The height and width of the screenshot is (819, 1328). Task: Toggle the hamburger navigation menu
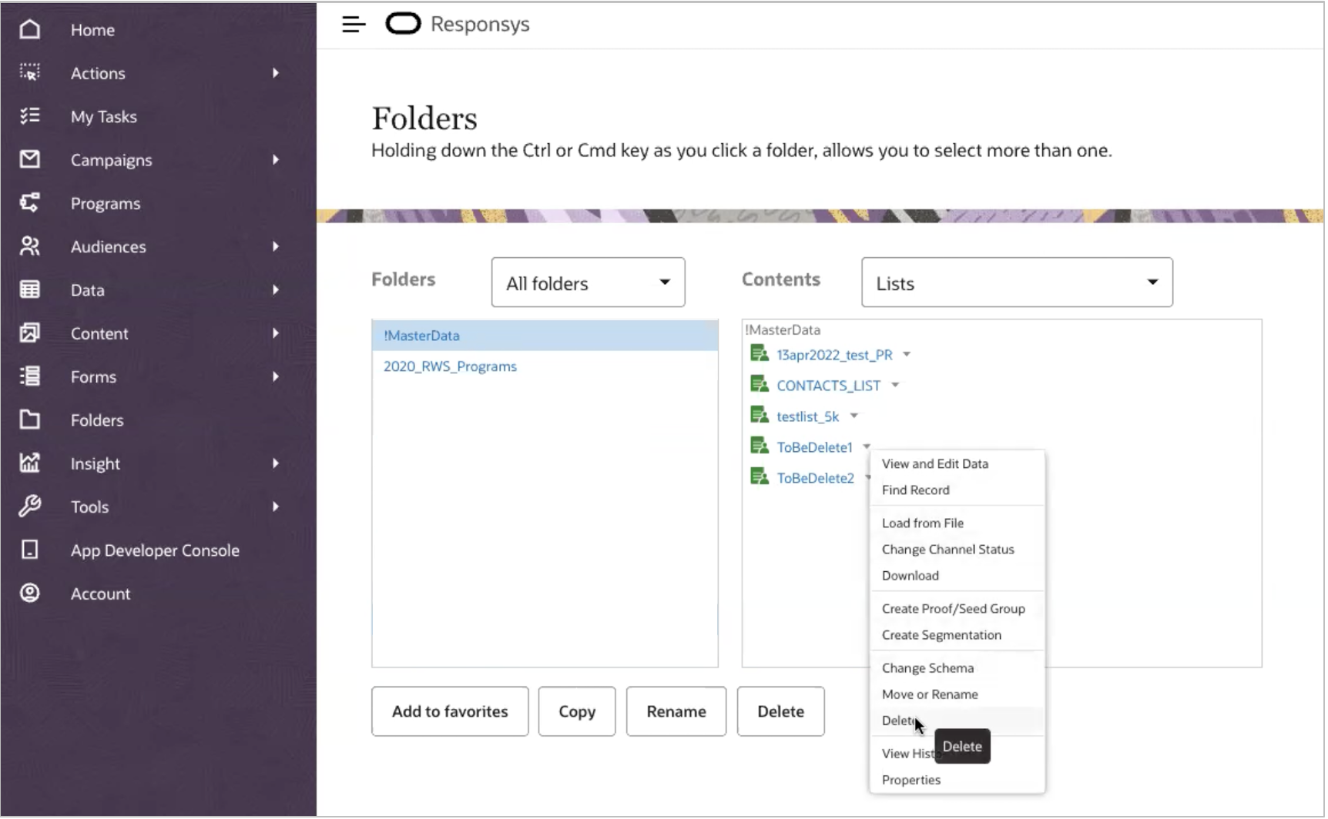[x=354, y=25]
